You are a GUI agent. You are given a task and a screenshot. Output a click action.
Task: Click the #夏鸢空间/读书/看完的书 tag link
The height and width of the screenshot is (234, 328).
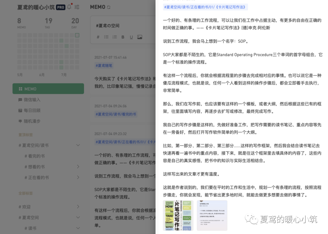[116, 114]
